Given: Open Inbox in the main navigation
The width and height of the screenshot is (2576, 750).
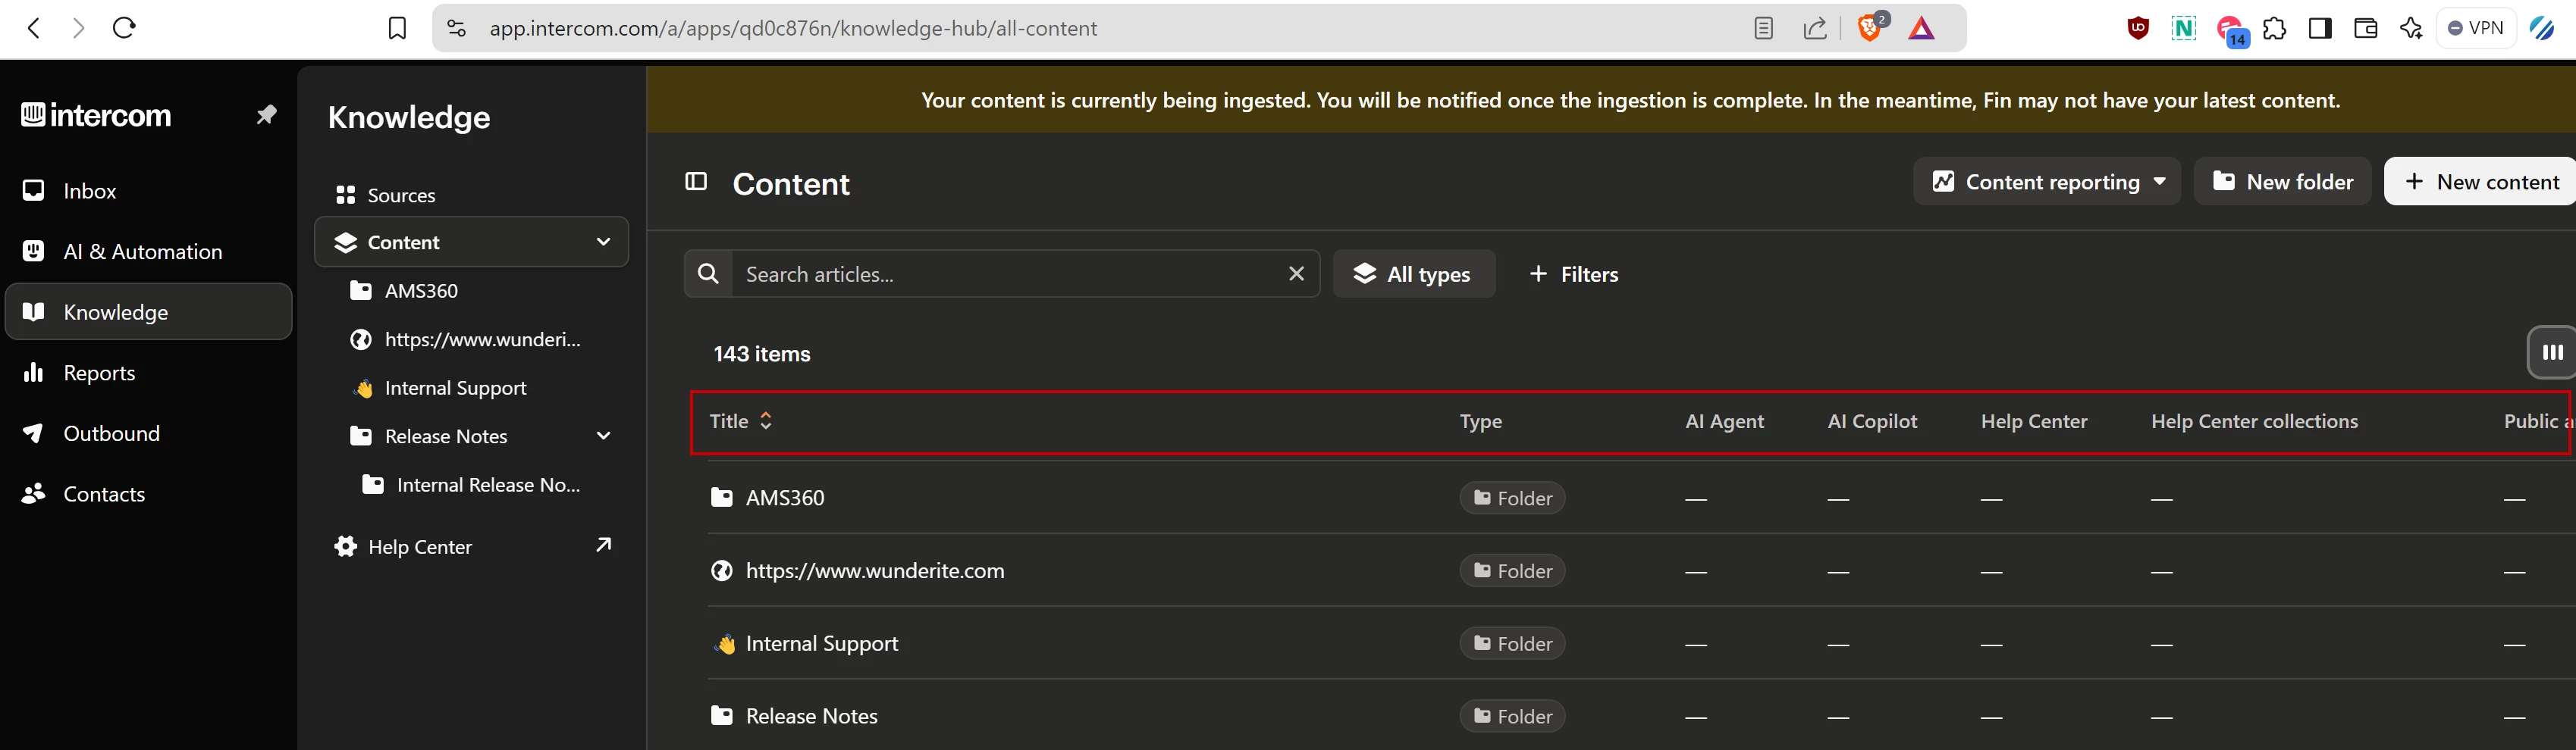Looking at the screenshot, I should click(x=149, y=191).
